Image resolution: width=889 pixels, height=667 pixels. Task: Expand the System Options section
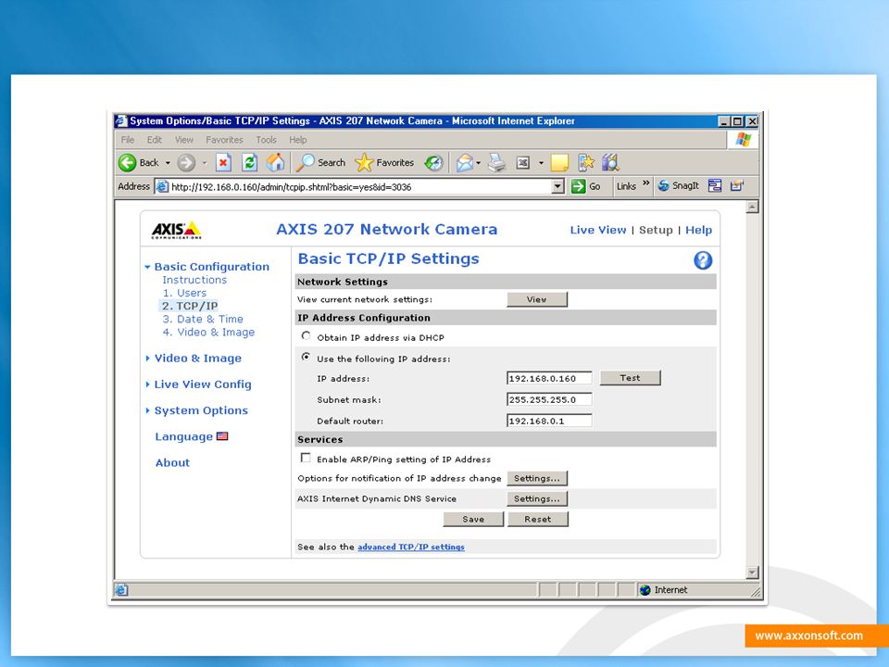(147, 410)
